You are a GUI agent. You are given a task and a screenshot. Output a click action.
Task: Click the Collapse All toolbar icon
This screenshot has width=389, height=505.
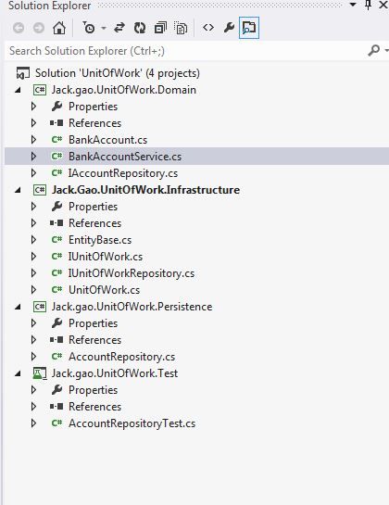click(x=160, y=28)
